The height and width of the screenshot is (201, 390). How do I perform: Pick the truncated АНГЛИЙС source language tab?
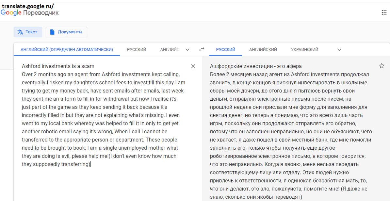point(170,50)
